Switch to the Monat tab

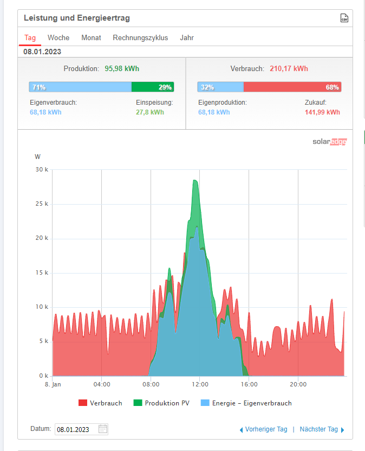coord(91,37)
